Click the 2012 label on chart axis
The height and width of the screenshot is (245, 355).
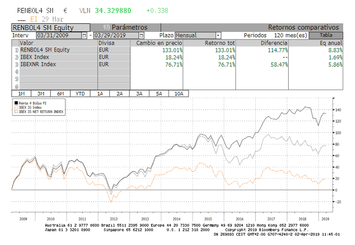(x=114, y=219)
